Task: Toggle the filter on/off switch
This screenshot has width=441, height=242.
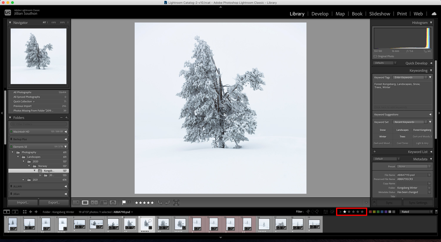Action: point(436,212)
